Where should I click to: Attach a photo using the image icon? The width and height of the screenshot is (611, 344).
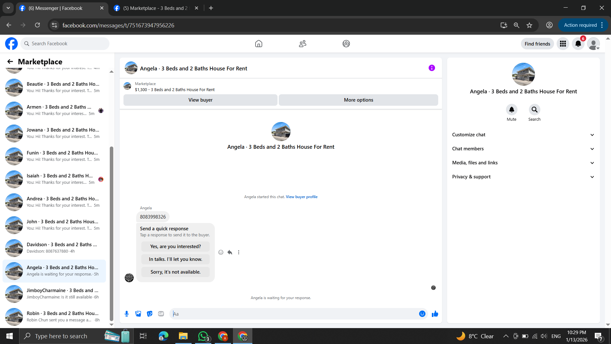pos(138,314)
